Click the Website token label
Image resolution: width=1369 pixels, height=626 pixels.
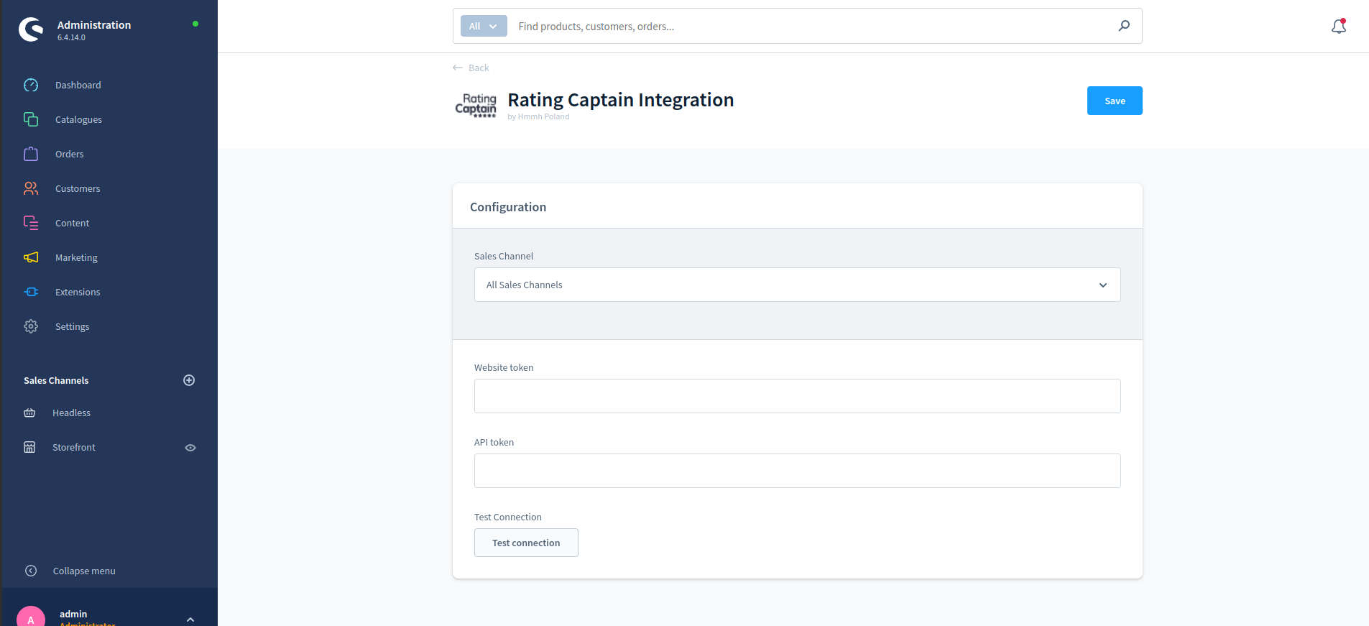[x=504, y=367]
